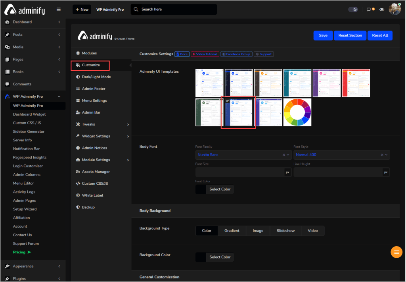Expand the Media sidebar chevron
The image size is (406, 282).
click(59, 47)
